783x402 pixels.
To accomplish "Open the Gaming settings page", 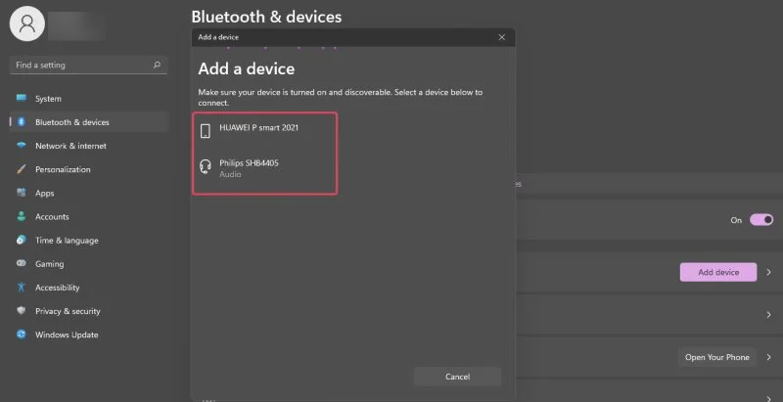I will coord(49,264).
